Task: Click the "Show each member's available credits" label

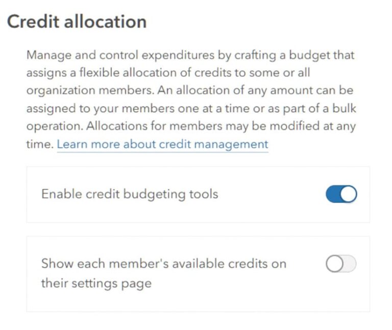Action: coord(163,264)
